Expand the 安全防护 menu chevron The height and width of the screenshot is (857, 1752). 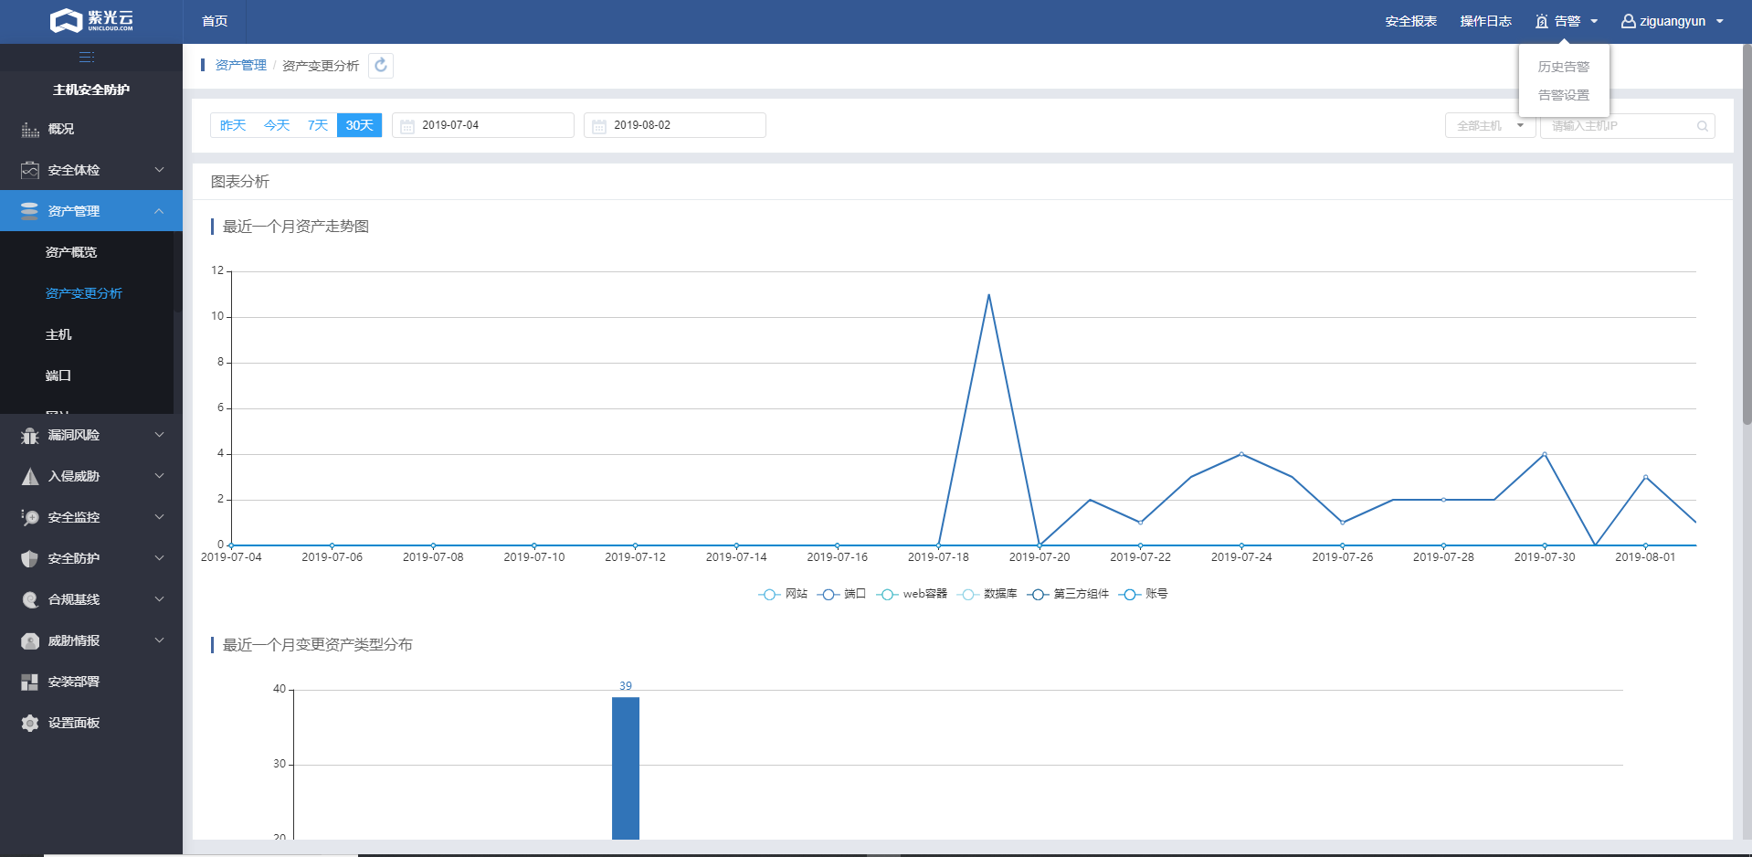pos(159,558)
